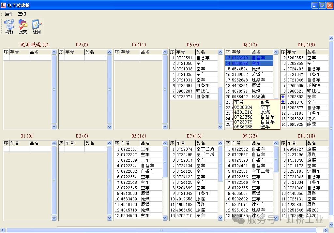Click the 提交 (Submit) toolbar icon
The image size is (334, 233).
click(23, 26)
